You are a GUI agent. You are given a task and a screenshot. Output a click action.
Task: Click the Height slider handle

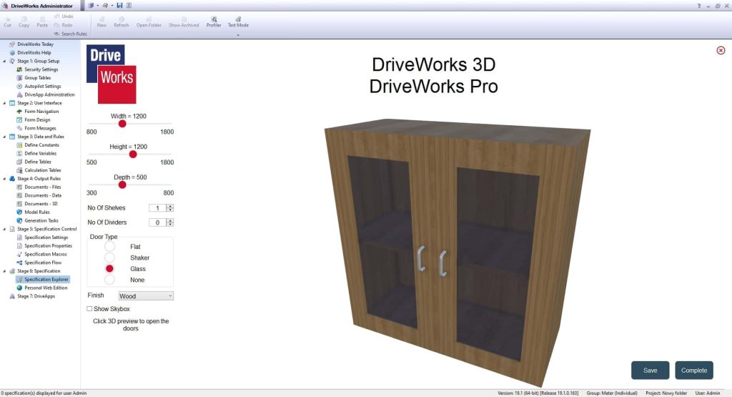(133, 154)
